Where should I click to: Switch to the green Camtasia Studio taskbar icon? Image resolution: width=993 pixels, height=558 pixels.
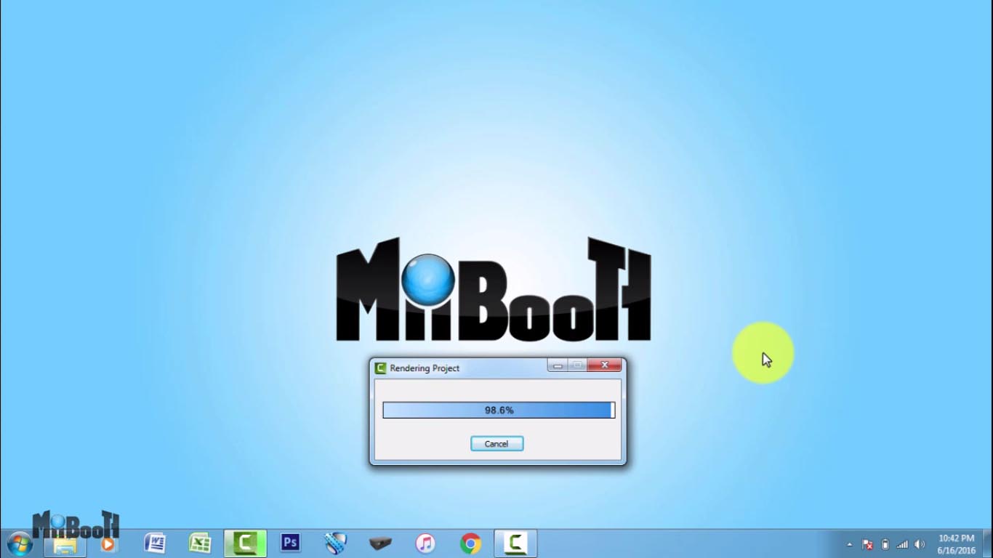(x=245, y=543)
